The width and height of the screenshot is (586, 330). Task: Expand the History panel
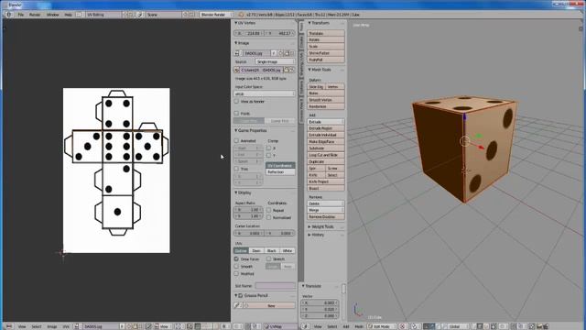click(309, 235)
